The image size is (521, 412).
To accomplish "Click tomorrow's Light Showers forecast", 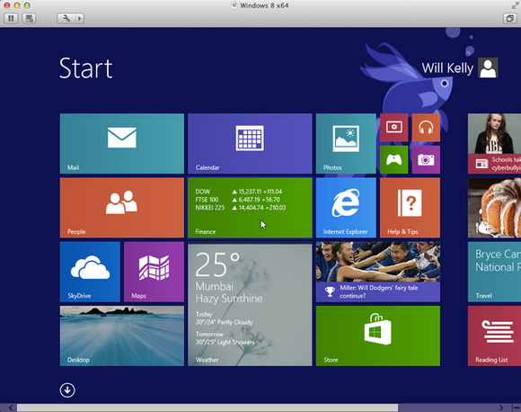I will (225, 342).
